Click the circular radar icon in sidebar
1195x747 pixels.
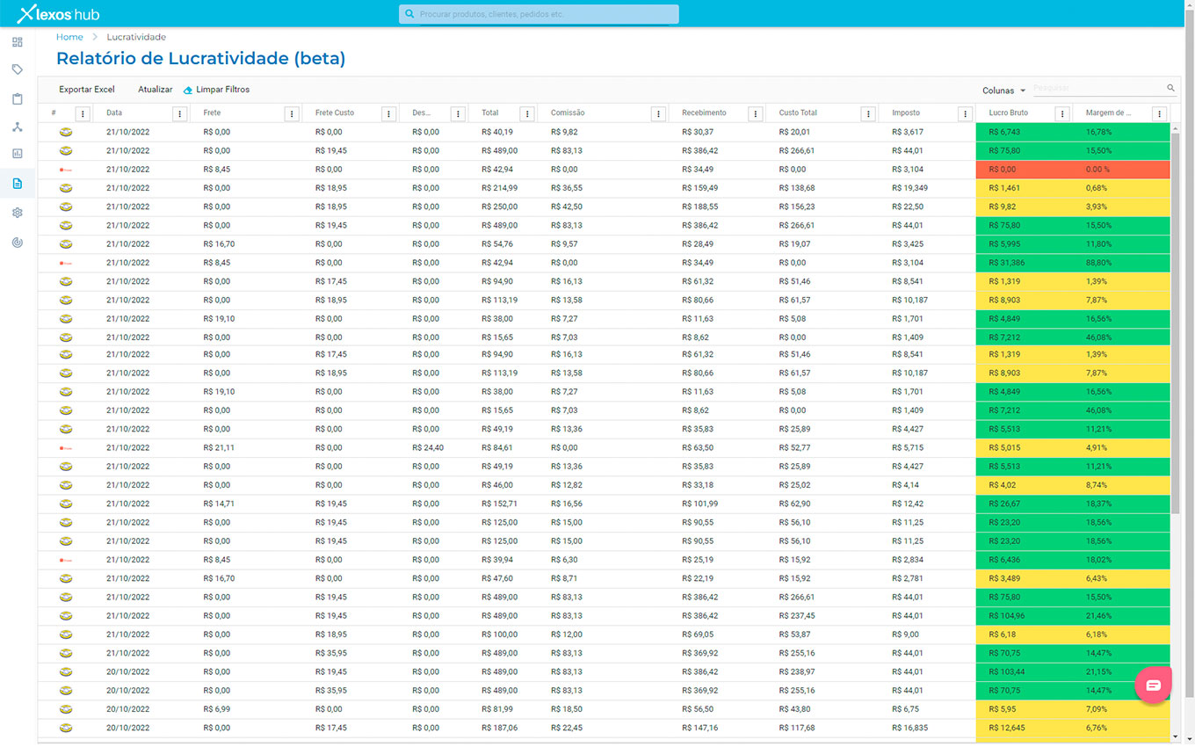(18, 243)
